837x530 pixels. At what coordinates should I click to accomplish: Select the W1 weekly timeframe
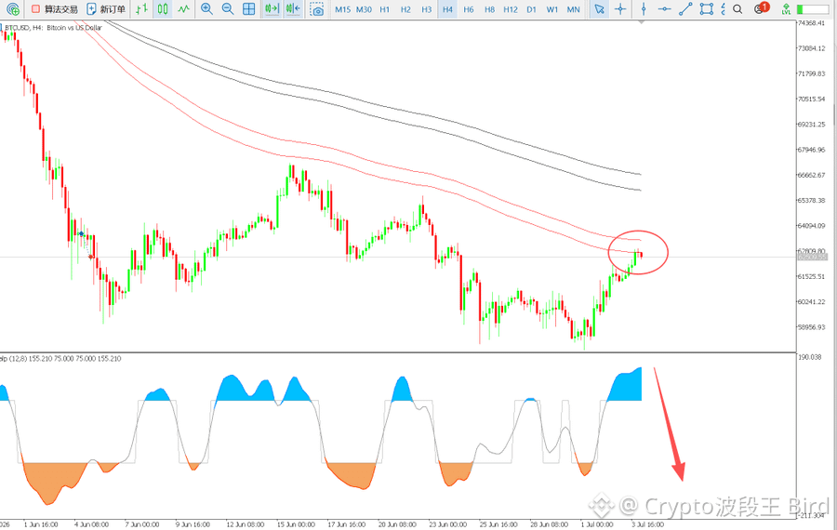[x=551, y=9]
